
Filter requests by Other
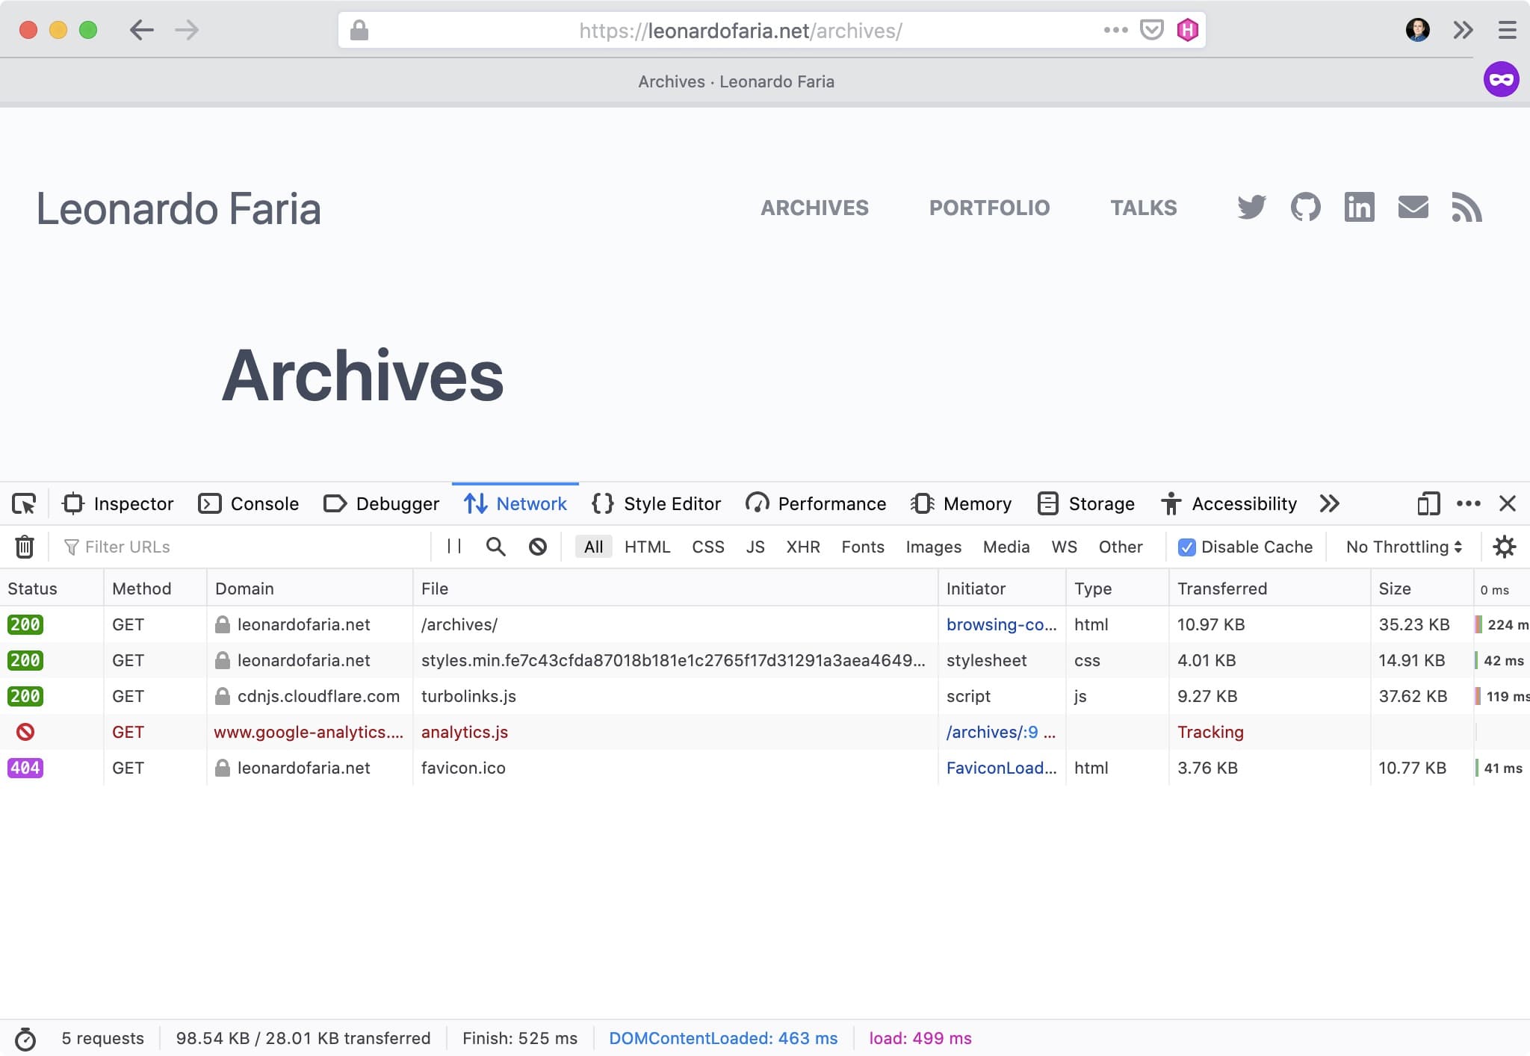[x=1120, y=547]
